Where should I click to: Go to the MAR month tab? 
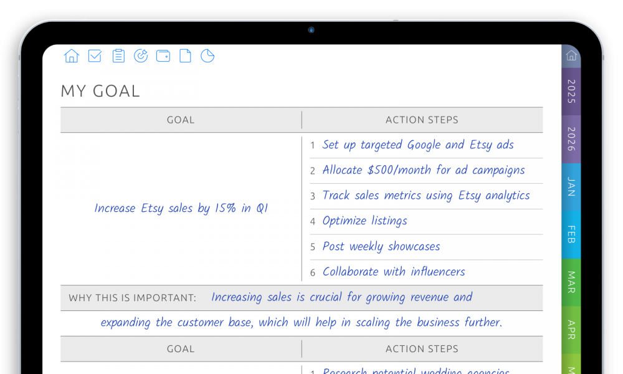571,282
